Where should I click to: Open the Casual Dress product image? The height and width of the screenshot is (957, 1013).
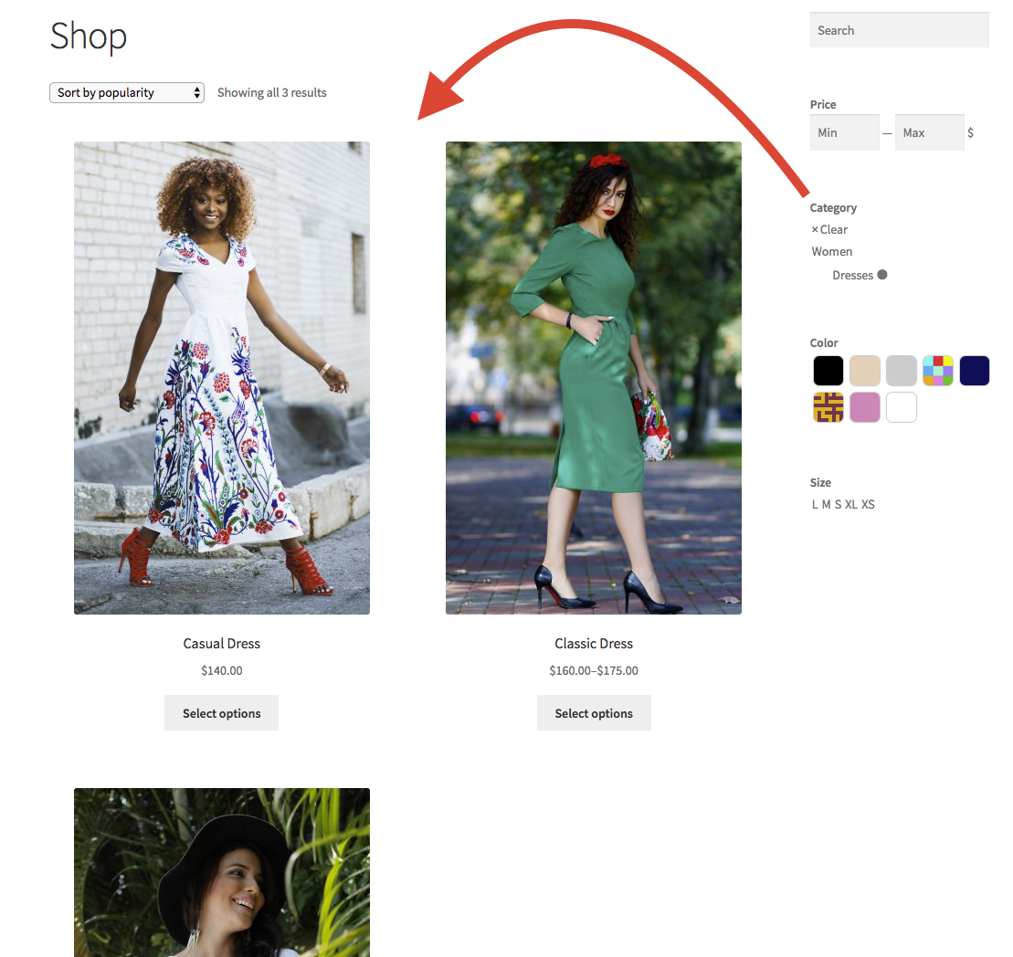(x=221, y=377)
